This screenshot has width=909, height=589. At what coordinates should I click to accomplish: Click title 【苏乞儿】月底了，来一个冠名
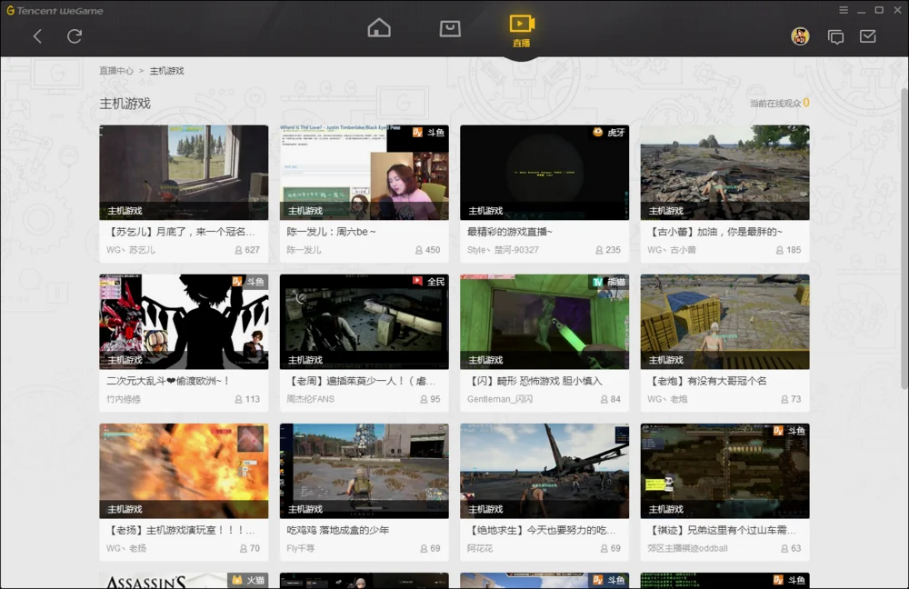pos(181,232)
